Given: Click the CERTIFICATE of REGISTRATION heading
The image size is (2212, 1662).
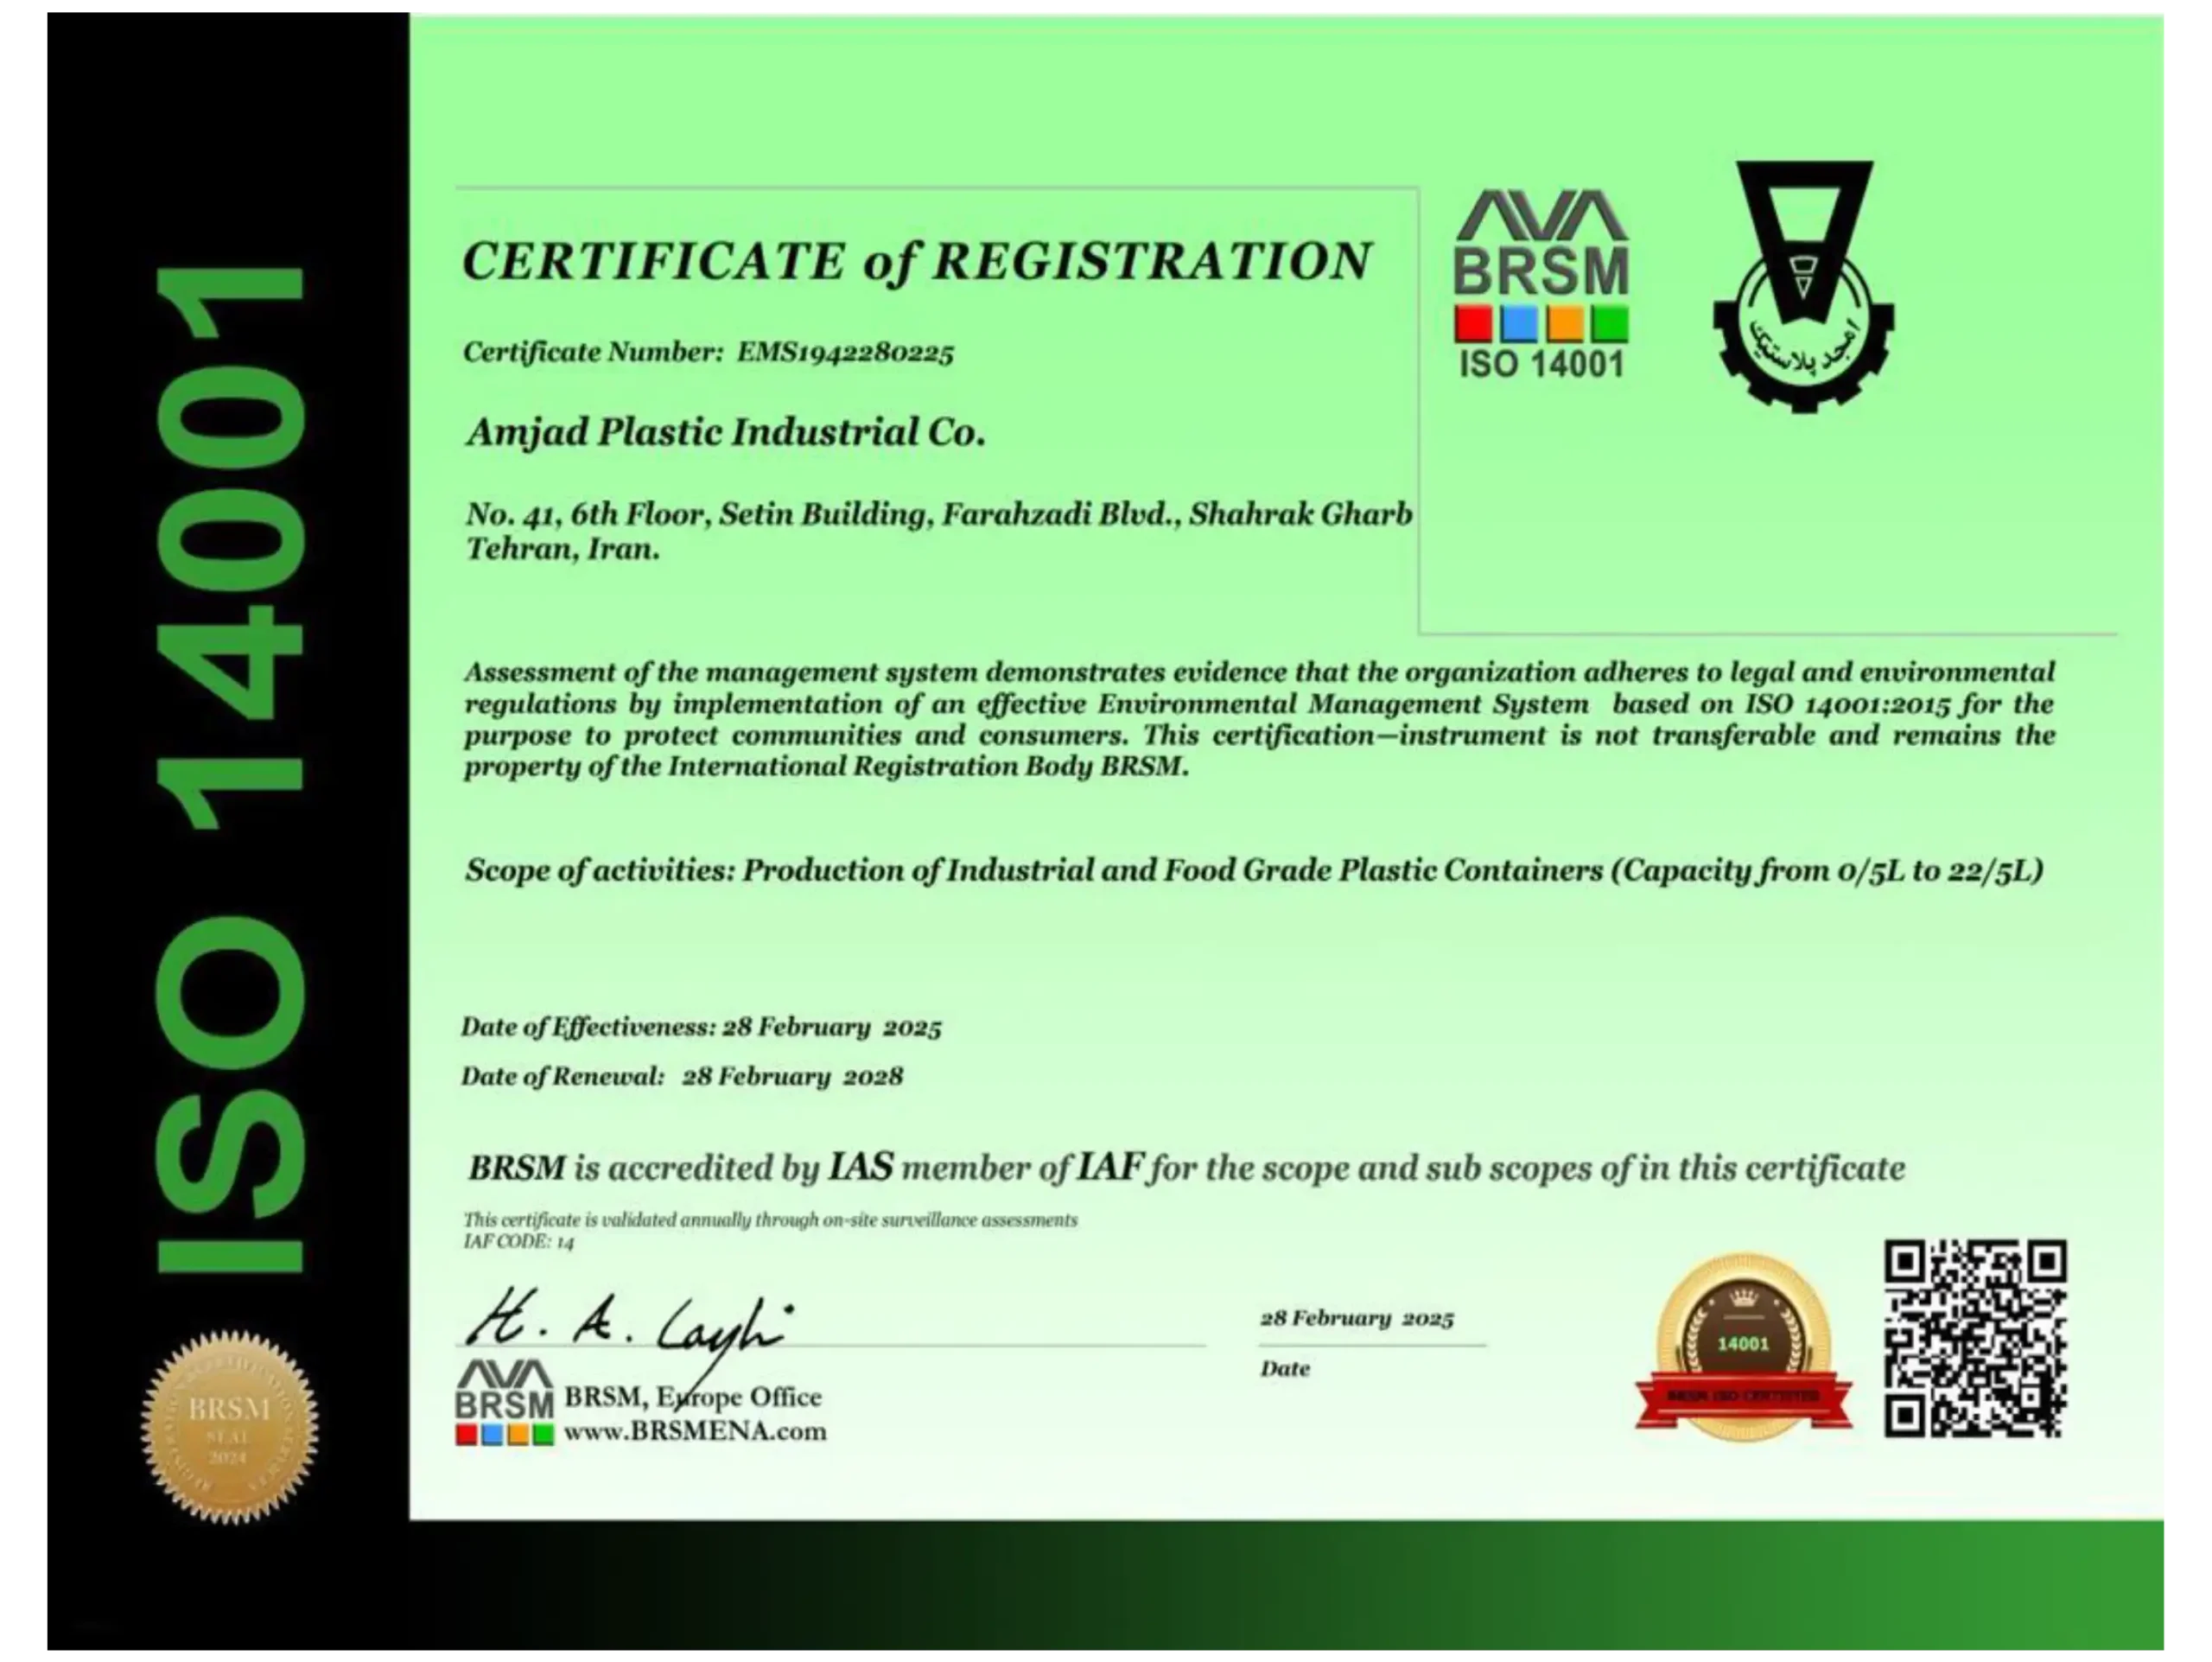Looking at the screenshot, I should pyautogui.click(x=917, y=262).
